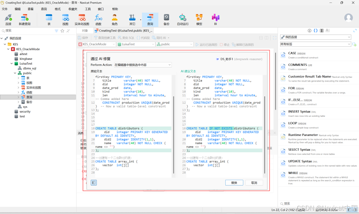
Task: Select the security database in tree
Action: 25,112
